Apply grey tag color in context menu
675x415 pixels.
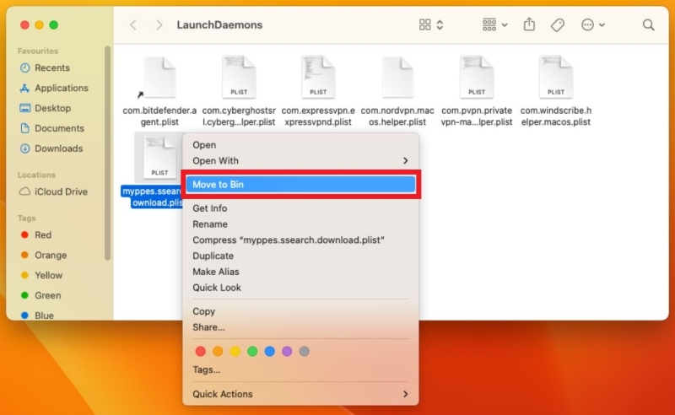304,351
